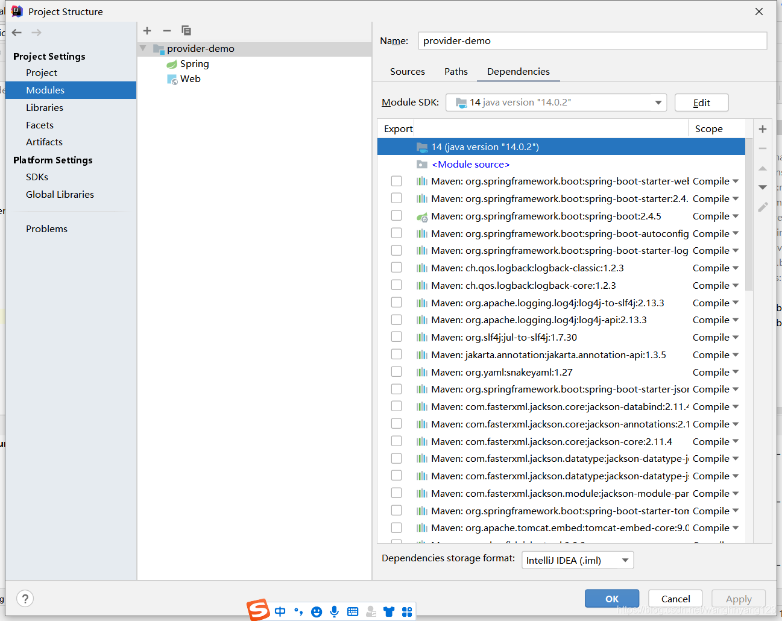Check export for spring-boot:2.4.5
782x621 pixels.
[396, 216]
